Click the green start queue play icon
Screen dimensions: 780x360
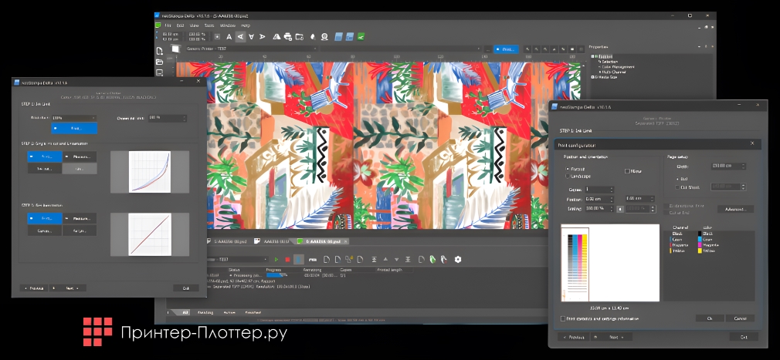[x=276, y=260]
